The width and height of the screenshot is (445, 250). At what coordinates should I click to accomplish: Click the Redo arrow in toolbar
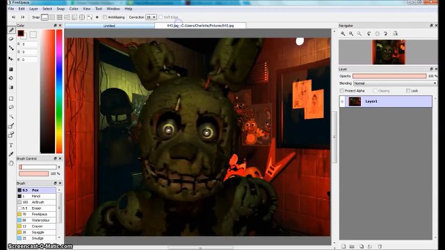[x=23, y=17]
